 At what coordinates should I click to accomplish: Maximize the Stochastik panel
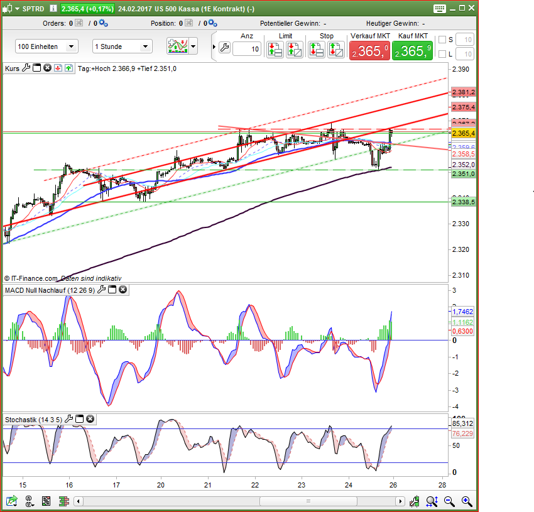point(79,418)
